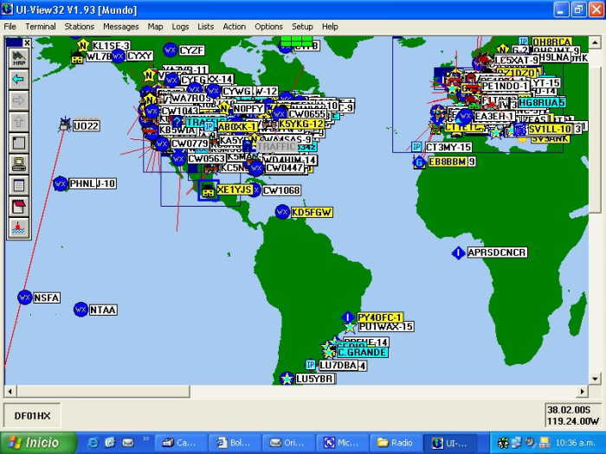This screenshot has width=606, height=454.
Task: Switch to the Ca... taskbar button
Action: pos(180,443)
